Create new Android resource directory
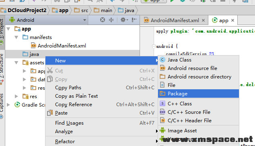 tap(198, 77)
